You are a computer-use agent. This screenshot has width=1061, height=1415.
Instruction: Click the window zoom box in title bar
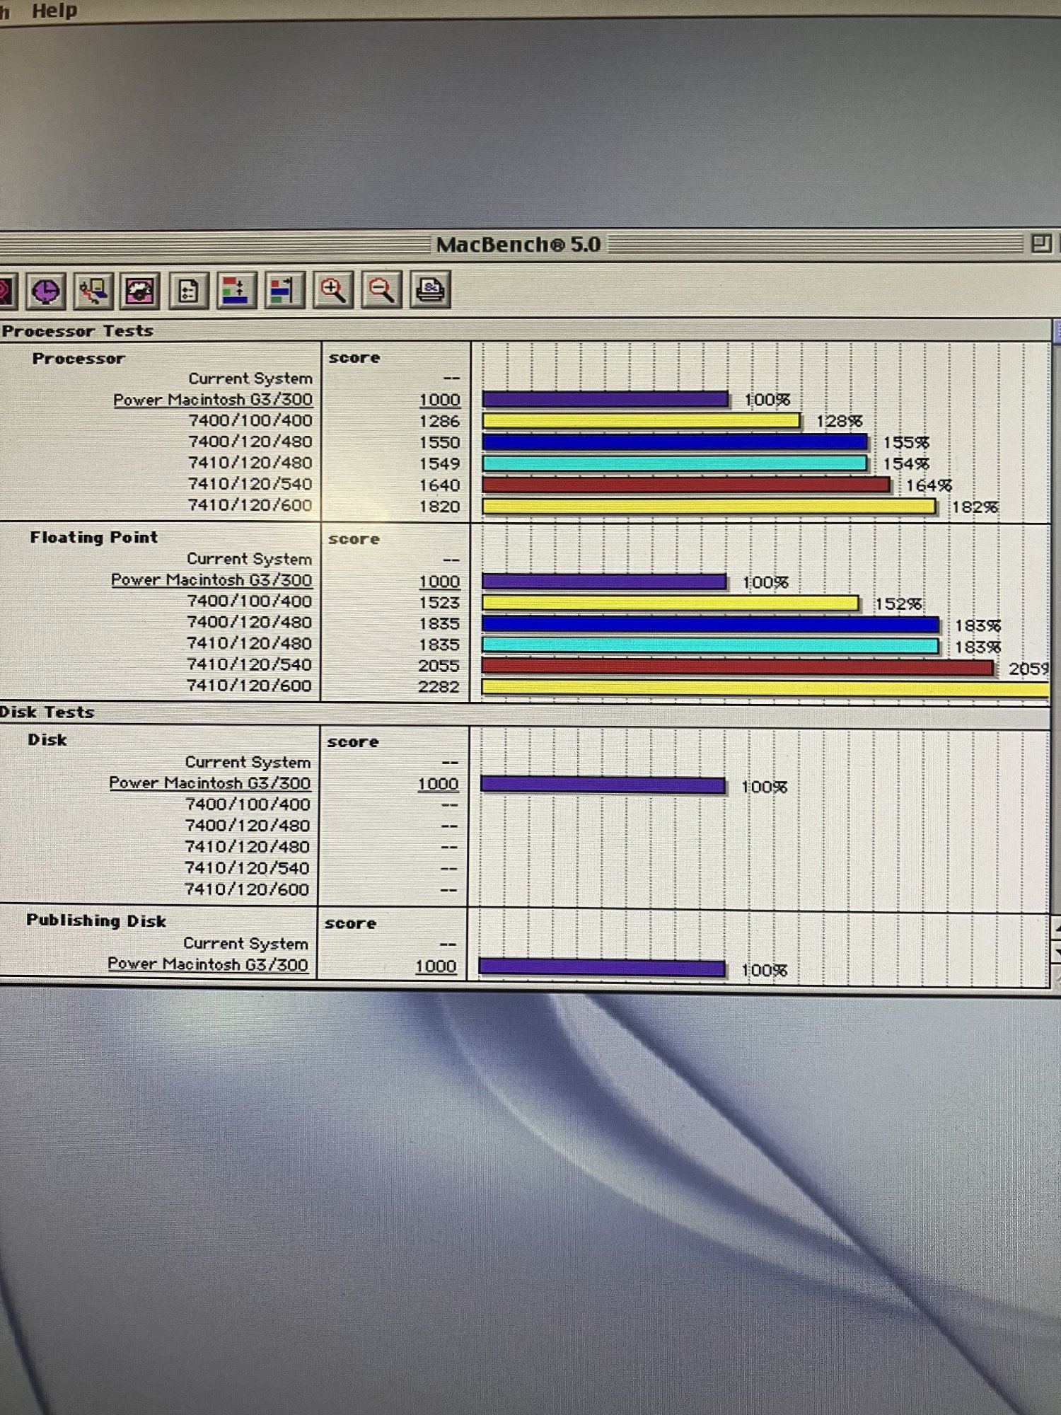point(1040,244)
